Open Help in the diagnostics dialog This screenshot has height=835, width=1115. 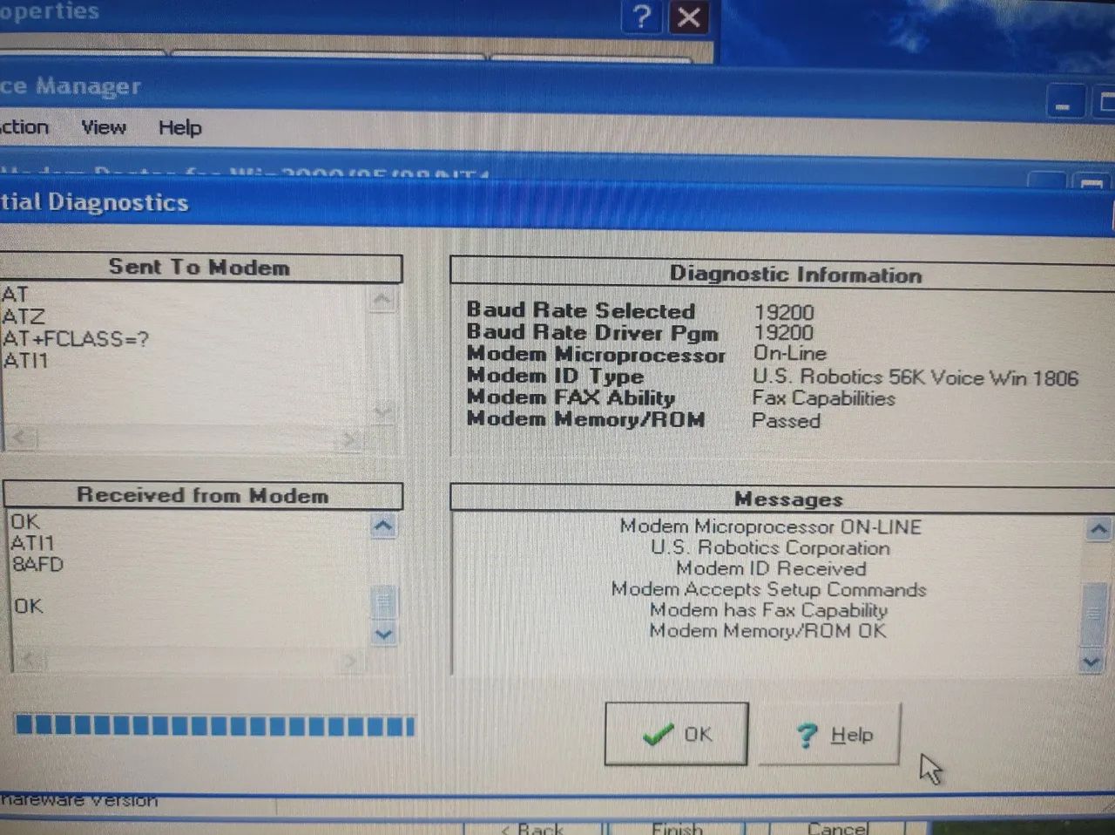pyautogui.click(x=829, y=734)
